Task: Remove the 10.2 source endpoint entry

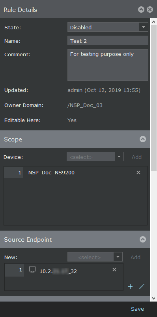Action: (x=114, y=269)
